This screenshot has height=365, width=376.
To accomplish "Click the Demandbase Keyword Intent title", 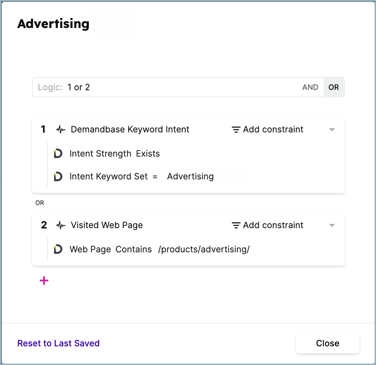I will click(x=130, y=130).
